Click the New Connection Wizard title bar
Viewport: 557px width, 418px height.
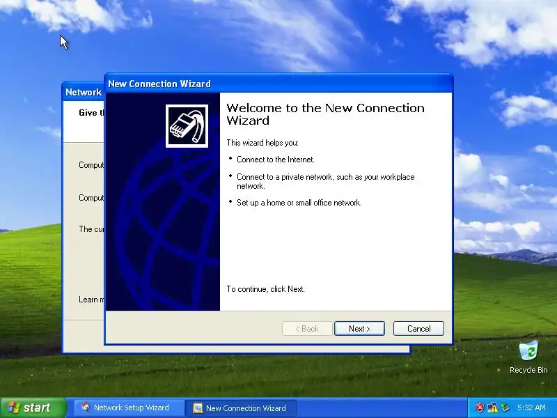point(279,84)
